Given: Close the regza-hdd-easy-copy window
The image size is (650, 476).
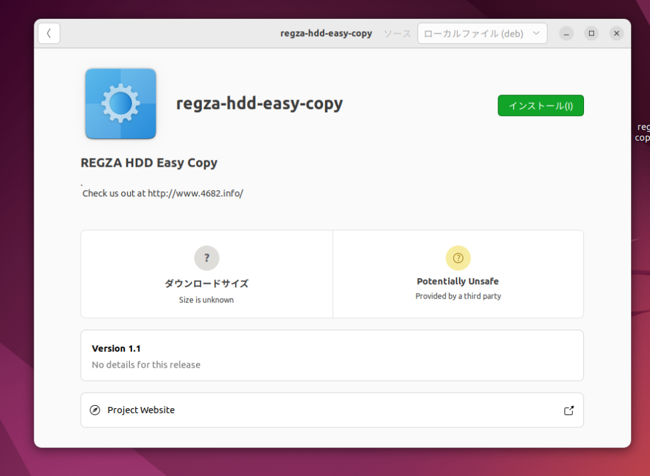Looking at the screenshot, I should coord(616,34).
